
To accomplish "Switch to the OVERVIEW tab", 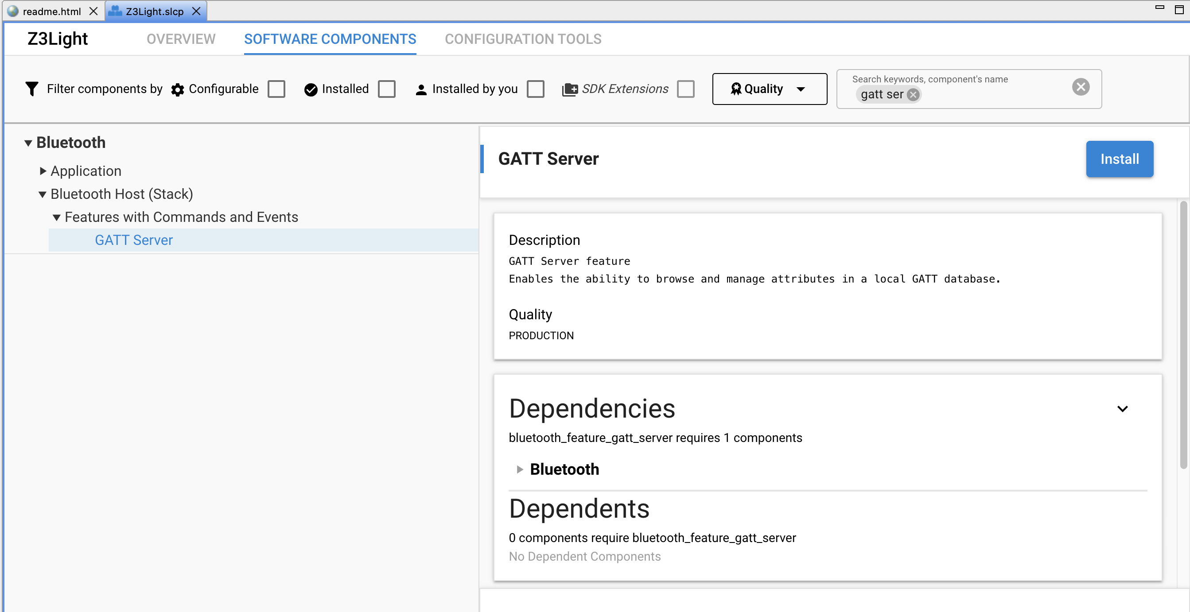I will pos(181,39).
